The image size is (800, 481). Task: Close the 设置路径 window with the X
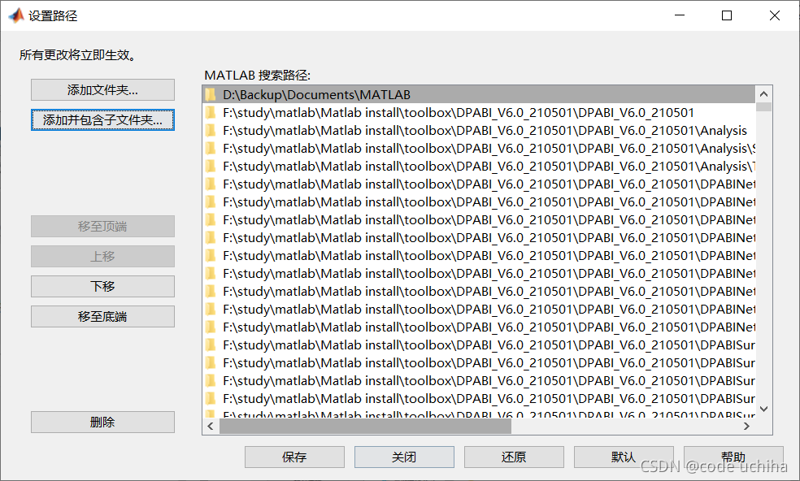[x=775, y=15]
